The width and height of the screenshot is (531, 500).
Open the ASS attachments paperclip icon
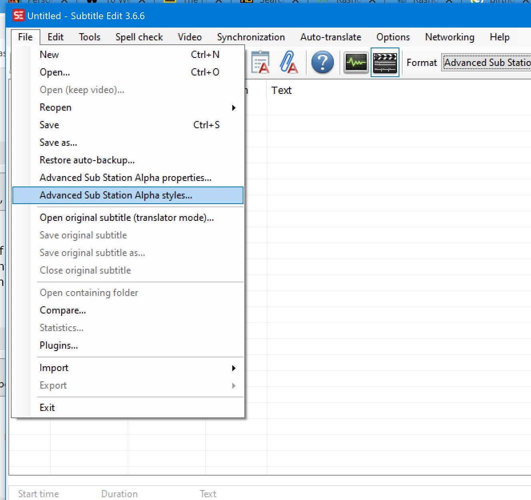point(289,62)
